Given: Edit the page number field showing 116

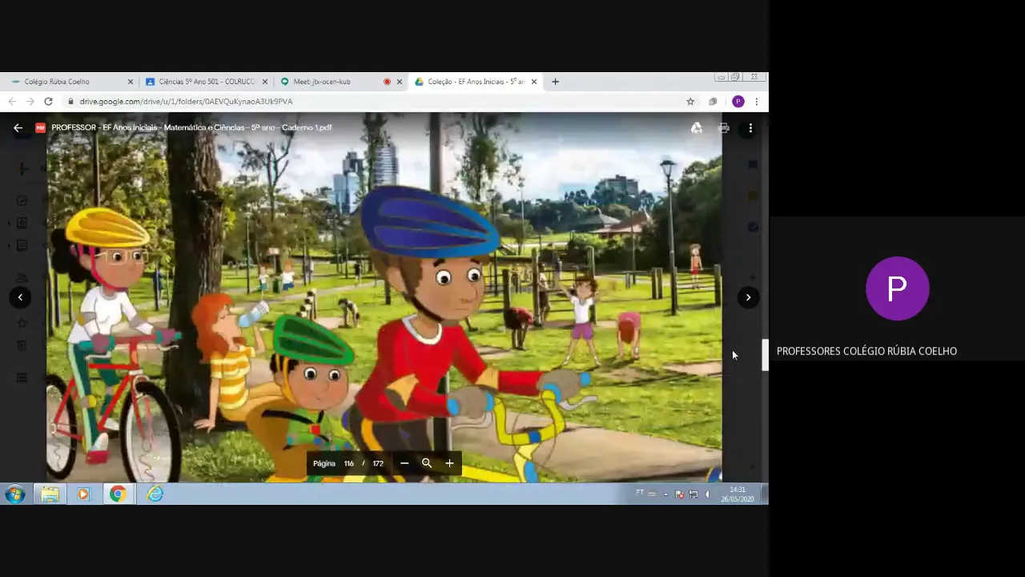Looking at the screenshot, I should tap(349, 463).
